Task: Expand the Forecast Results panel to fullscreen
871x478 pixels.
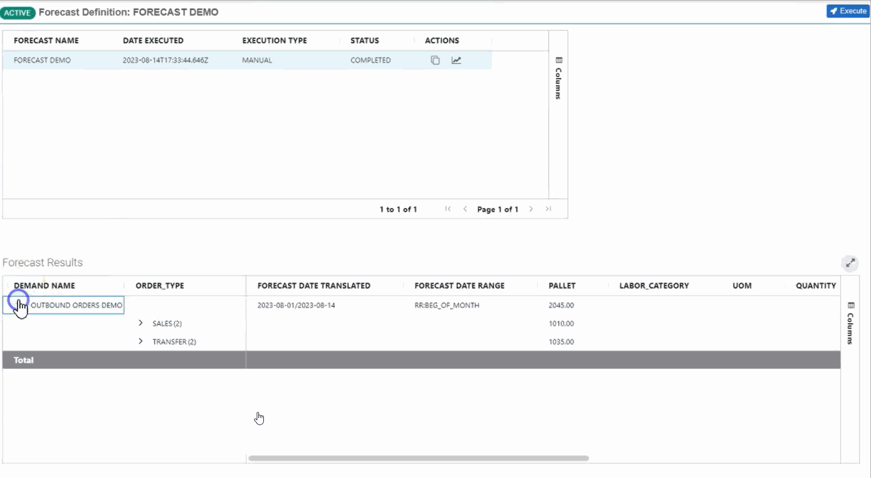Action: click(850, 263)
